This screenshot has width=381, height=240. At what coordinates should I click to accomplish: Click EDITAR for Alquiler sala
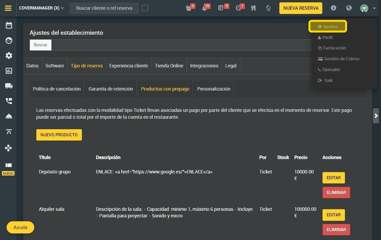[x=334, y=215]
